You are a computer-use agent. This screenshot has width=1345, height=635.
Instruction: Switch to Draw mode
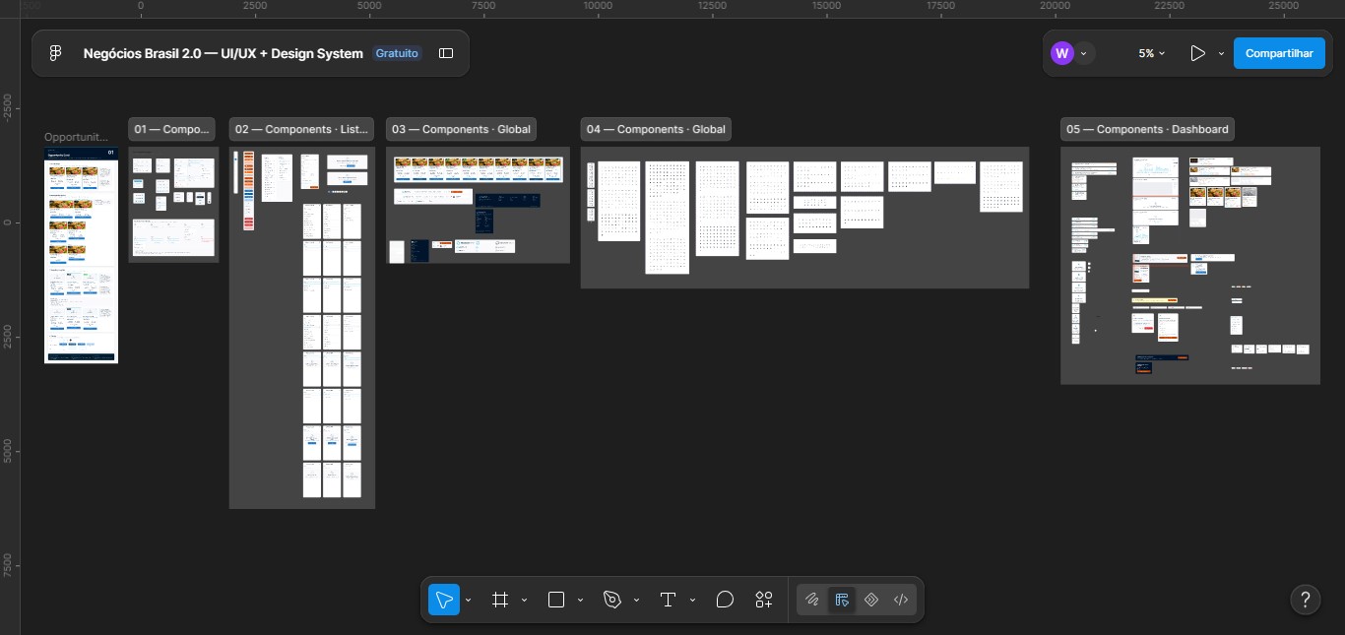[812, 600]
